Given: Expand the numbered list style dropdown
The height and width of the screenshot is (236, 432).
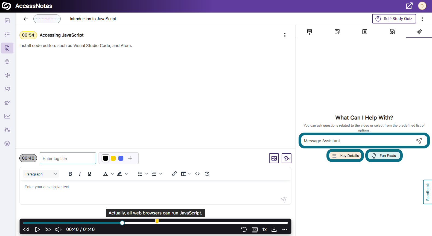Looking at the screenshot, I should [x=161, y=174].
